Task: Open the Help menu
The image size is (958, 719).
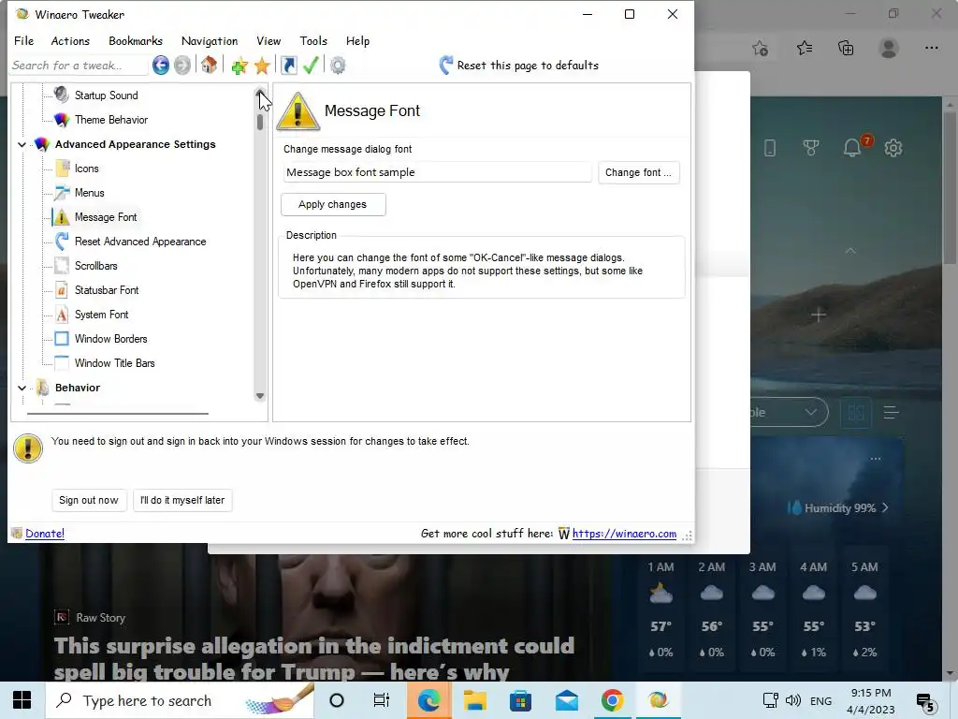Action: pos(357,41)
